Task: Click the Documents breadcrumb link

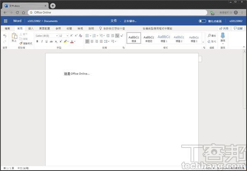Action: (x=51, y=21)
